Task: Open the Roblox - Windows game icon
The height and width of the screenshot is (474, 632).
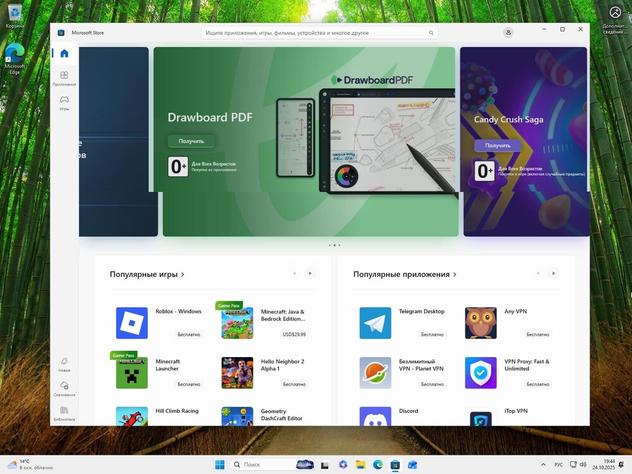Action: [x=131, y=323]
